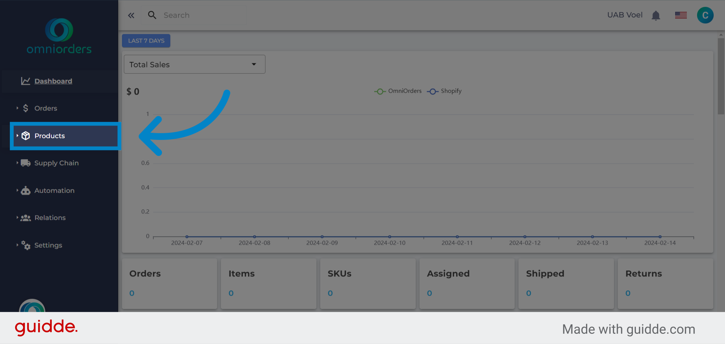
Task: Toggle the OmniOrders series in the chart legend
Action: coord(398,91)
